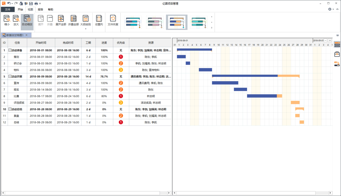Expand the full theme gallery list

coord(211,28)
